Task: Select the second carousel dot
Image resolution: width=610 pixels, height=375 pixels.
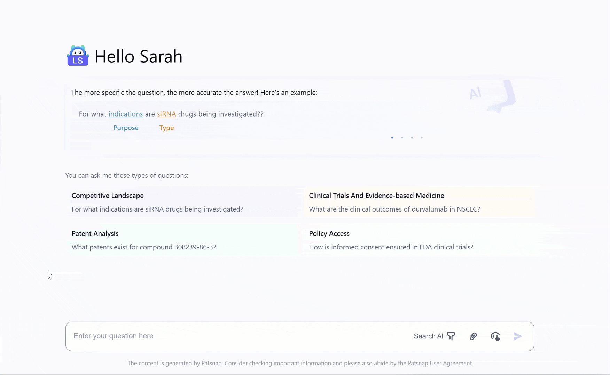Action: coord(402,138)
